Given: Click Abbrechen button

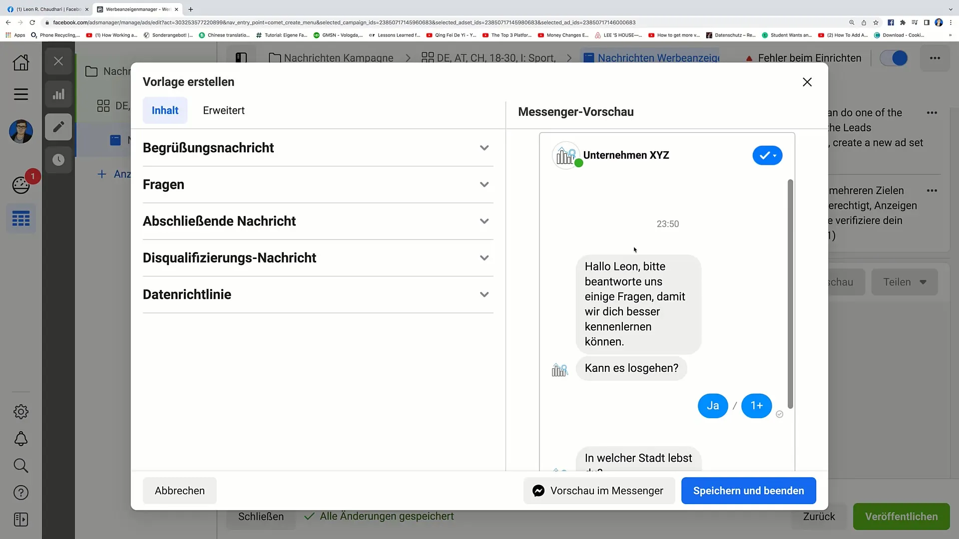Looking at the screenshot, I should pos(180,491).
